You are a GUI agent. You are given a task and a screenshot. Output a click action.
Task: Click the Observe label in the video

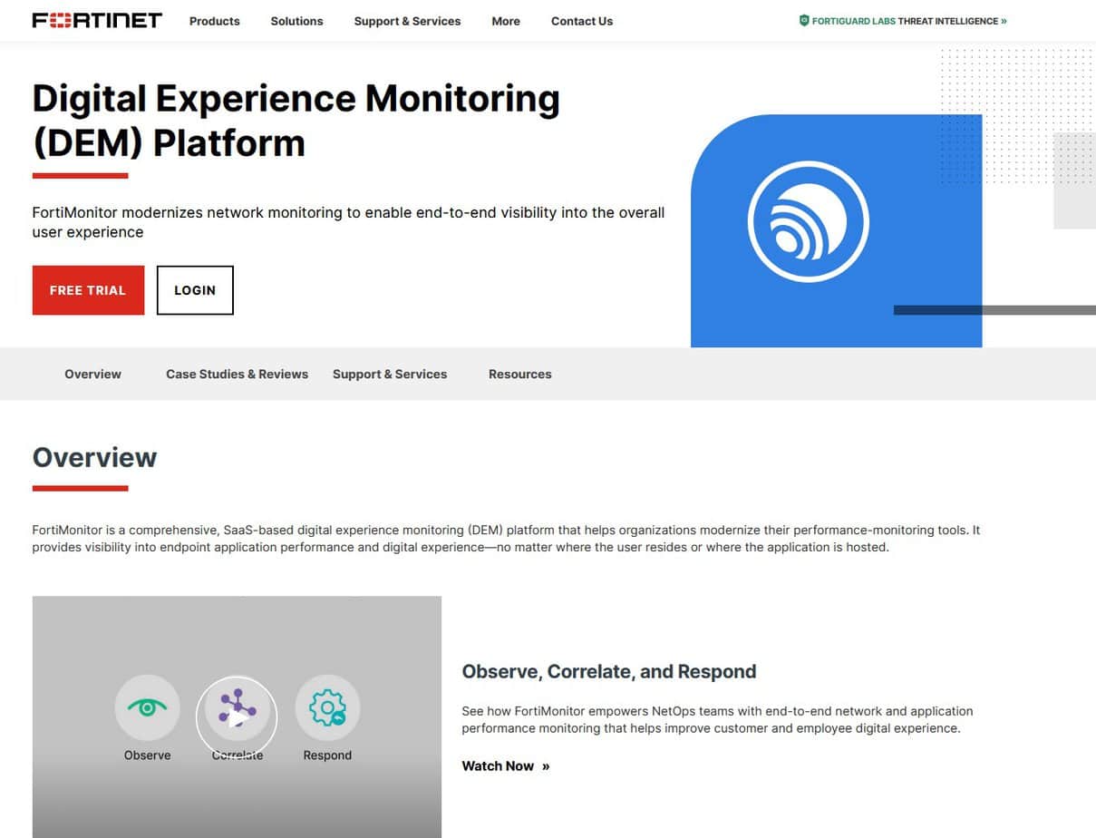click(147, 755)
